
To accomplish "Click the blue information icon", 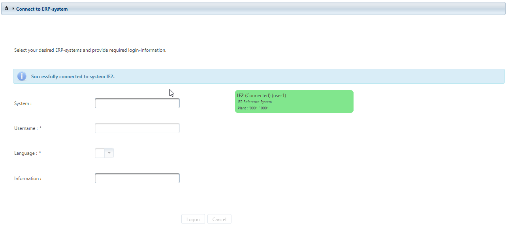I will (x=22, y=76).
